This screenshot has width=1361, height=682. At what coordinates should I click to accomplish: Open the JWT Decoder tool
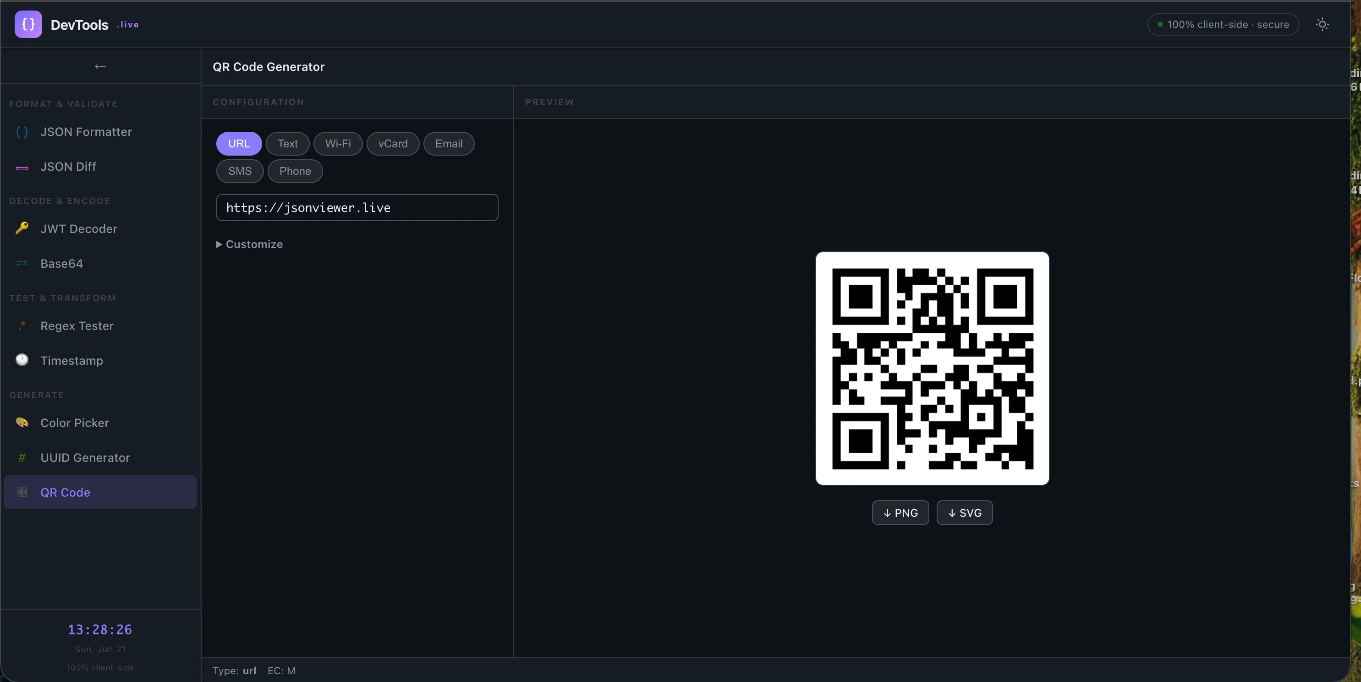[x=100, y=228]
